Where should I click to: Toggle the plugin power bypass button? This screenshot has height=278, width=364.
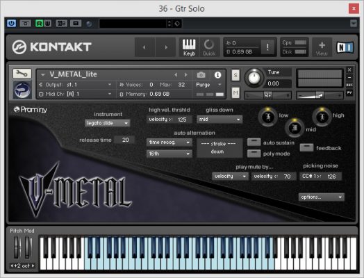pos(11,24)
